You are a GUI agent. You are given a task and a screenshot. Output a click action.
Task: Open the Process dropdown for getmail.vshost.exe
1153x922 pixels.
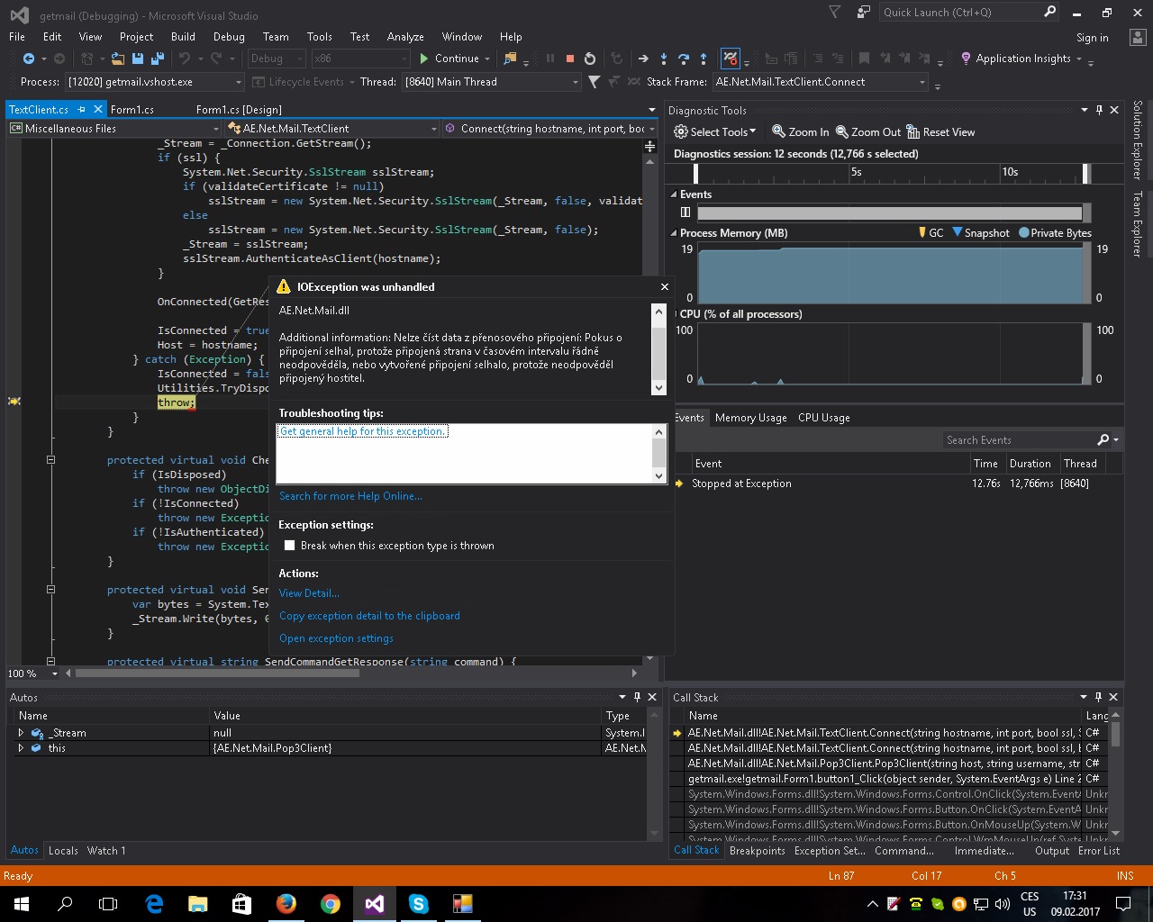click(x=239, y=82)
